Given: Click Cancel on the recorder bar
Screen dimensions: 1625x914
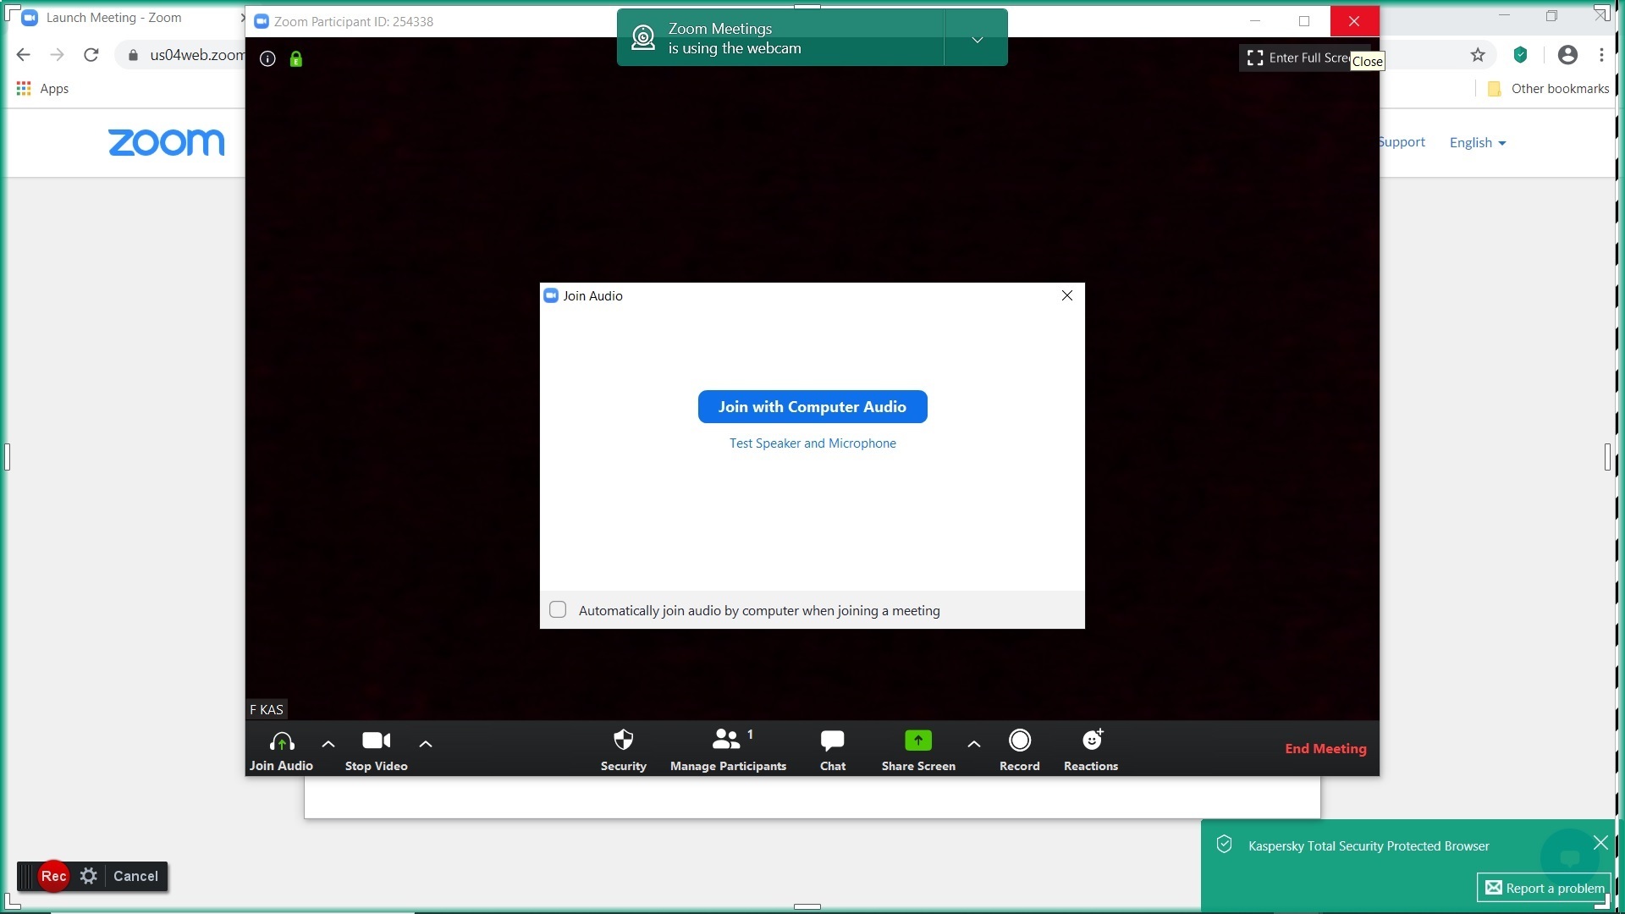Looking at the screenshot, I should pos(135,876).
